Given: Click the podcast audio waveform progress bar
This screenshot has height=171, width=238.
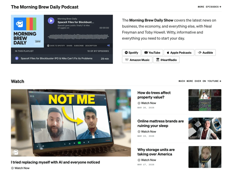Looking at the screenshot, I should click(78, 37).
